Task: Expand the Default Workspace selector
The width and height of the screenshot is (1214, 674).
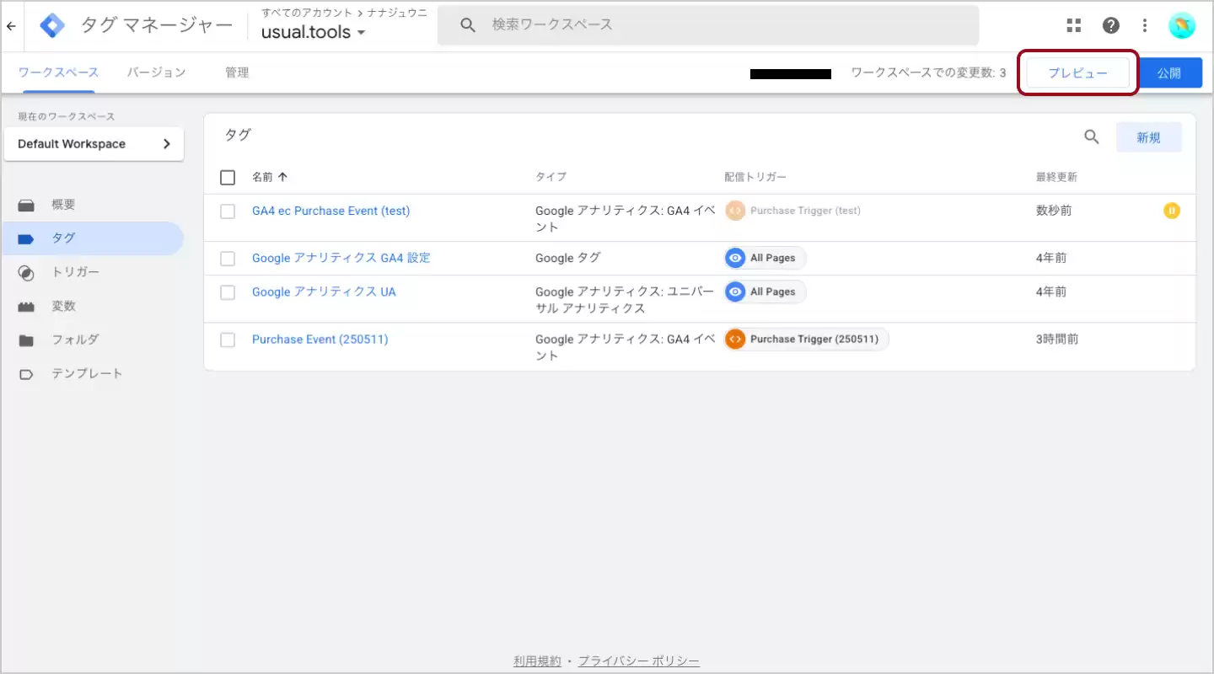Action: point(94,144)
